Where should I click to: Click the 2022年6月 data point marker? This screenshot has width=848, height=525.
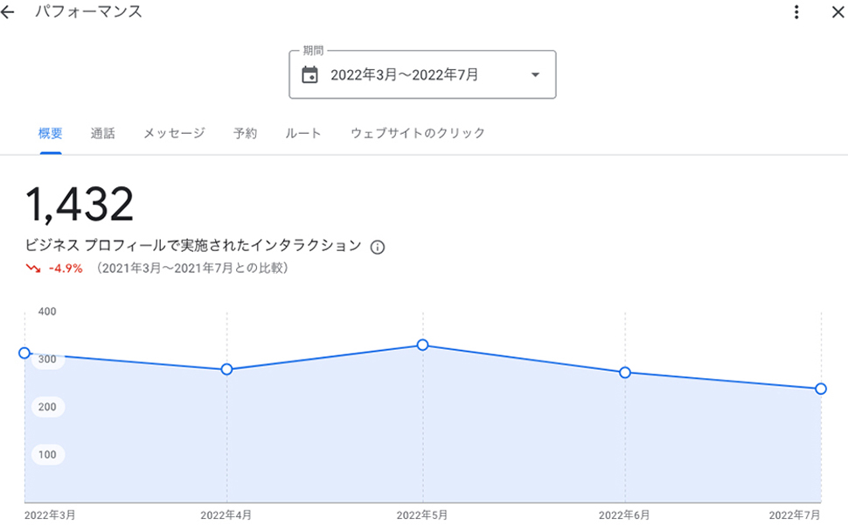pos(625,373)
